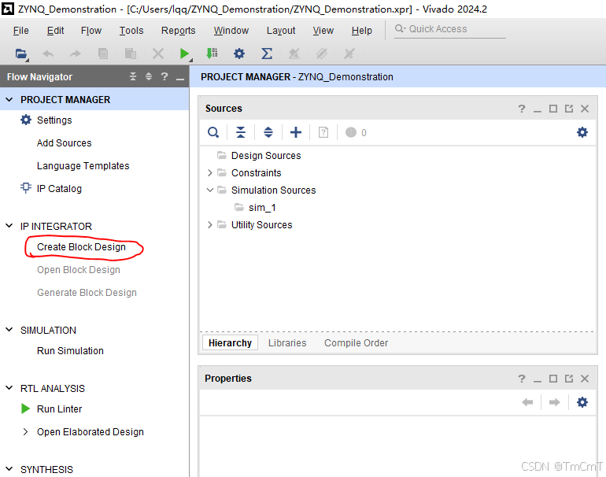
Task: Click the Undo arrow in the toolbar
Action: click(48, 54)
